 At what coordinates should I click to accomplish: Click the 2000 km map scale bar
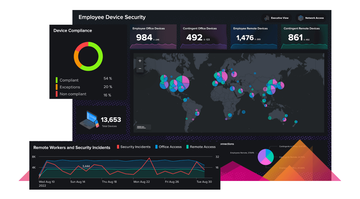click(x=143, y=127)
